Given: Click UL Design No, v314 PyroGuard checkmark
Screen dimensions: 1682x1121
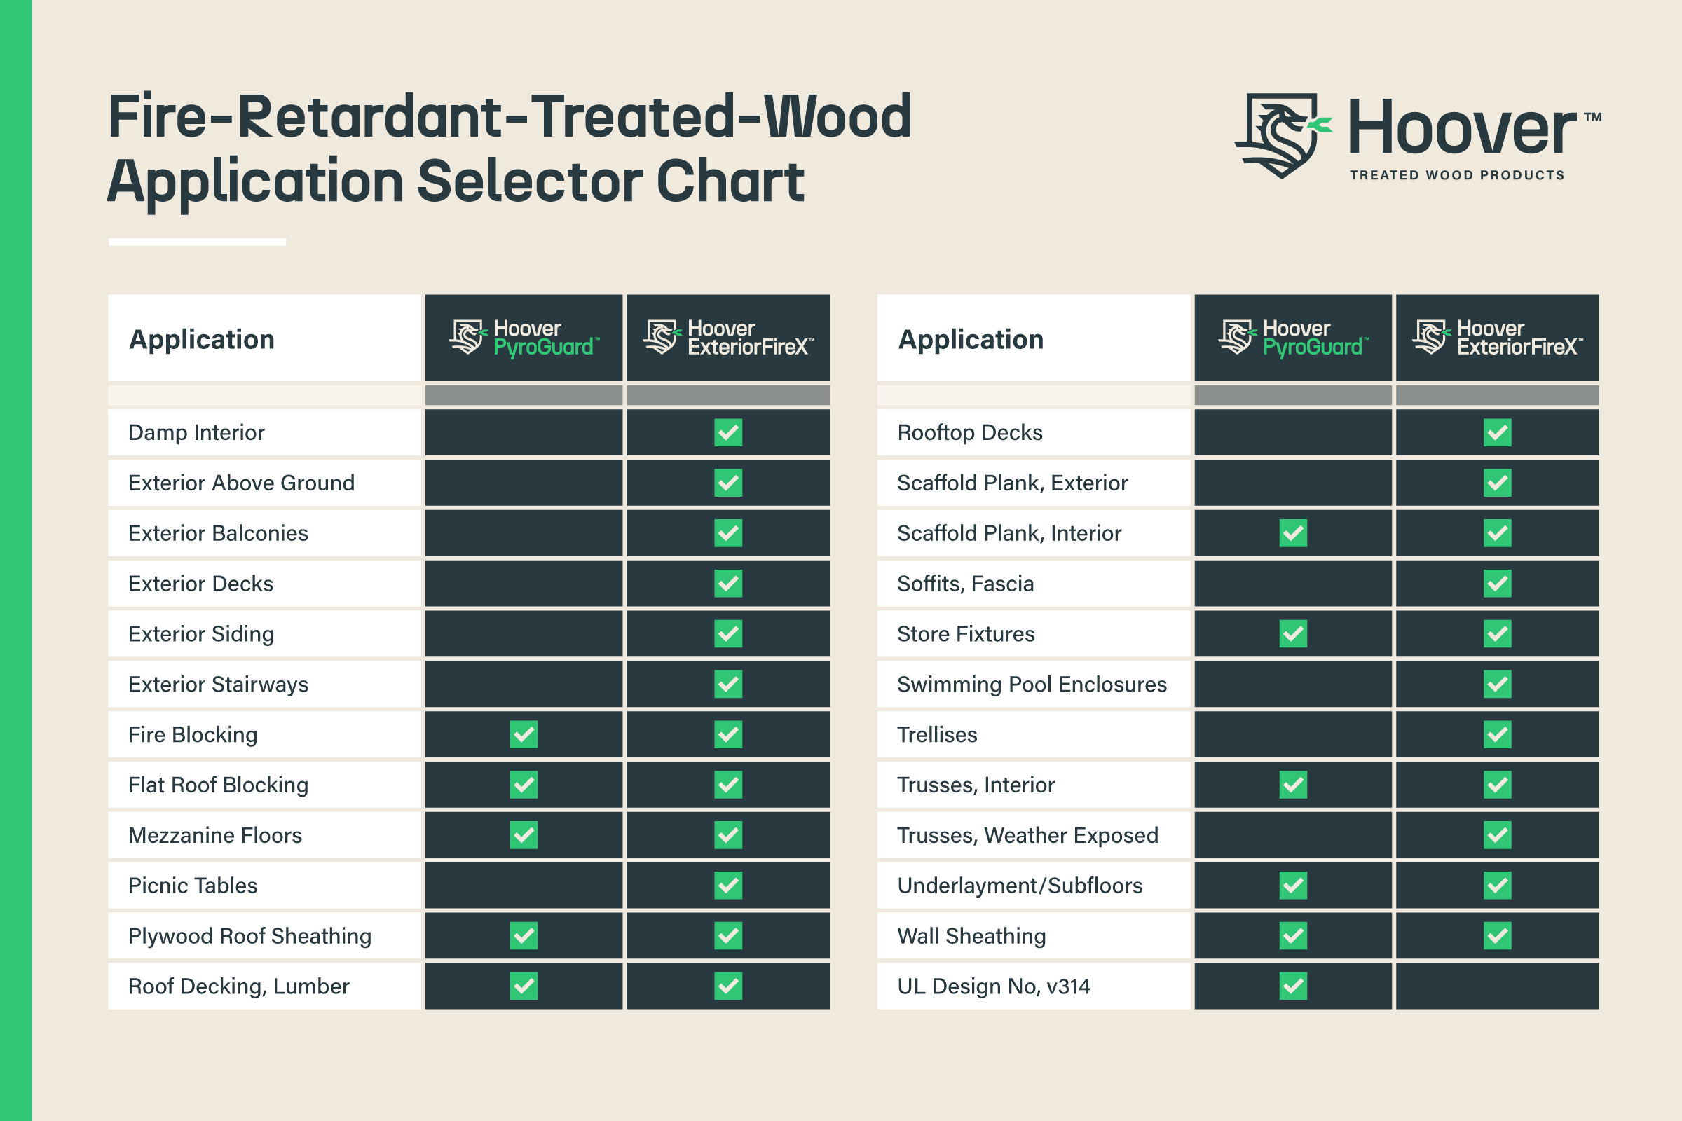Looking at the screenshot, I should (x=1293, y=986).
